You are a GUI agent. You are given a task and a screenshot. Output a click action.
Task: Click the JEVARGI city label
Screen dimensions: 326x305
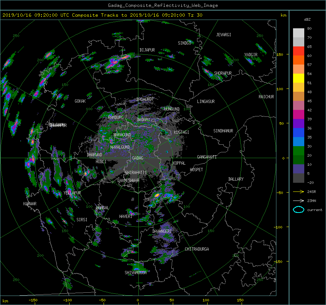click(x=223, y=35)
